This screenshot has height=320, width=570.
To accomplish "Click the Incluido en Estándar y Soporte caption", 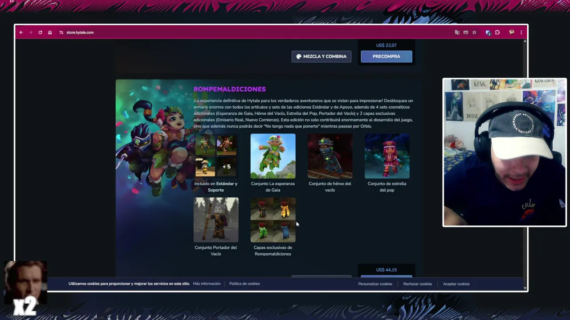I will [x=216, y=187].
